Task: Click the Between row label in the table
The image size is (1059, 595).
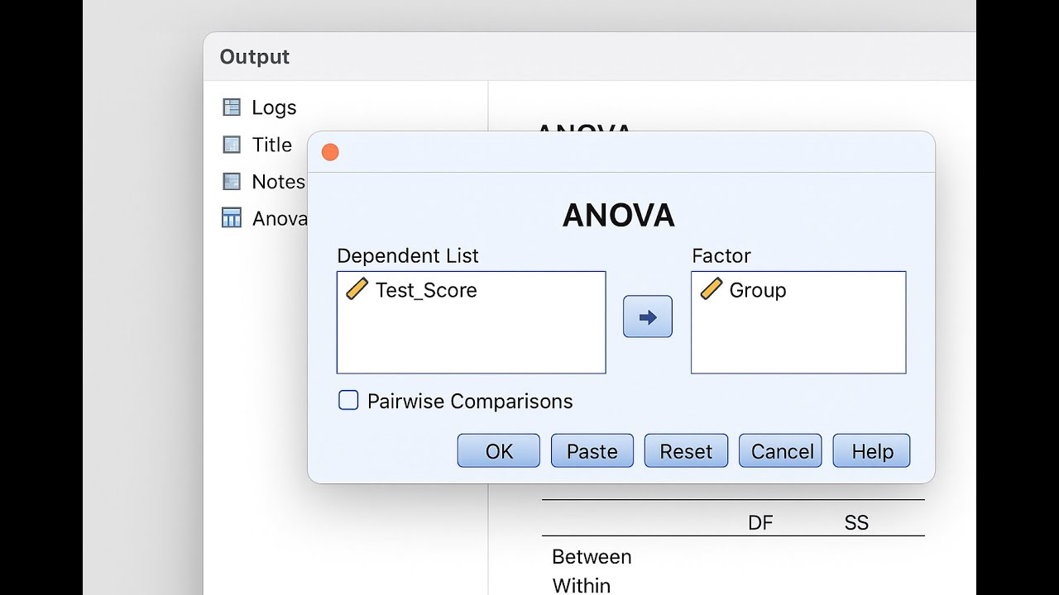Action: [x=592, y=556]
